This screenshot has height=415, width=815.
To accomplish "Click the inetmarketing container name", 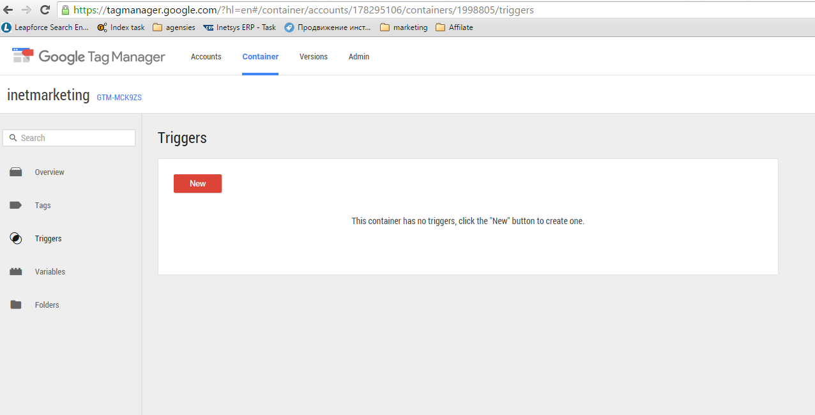I will click(49, 95).
